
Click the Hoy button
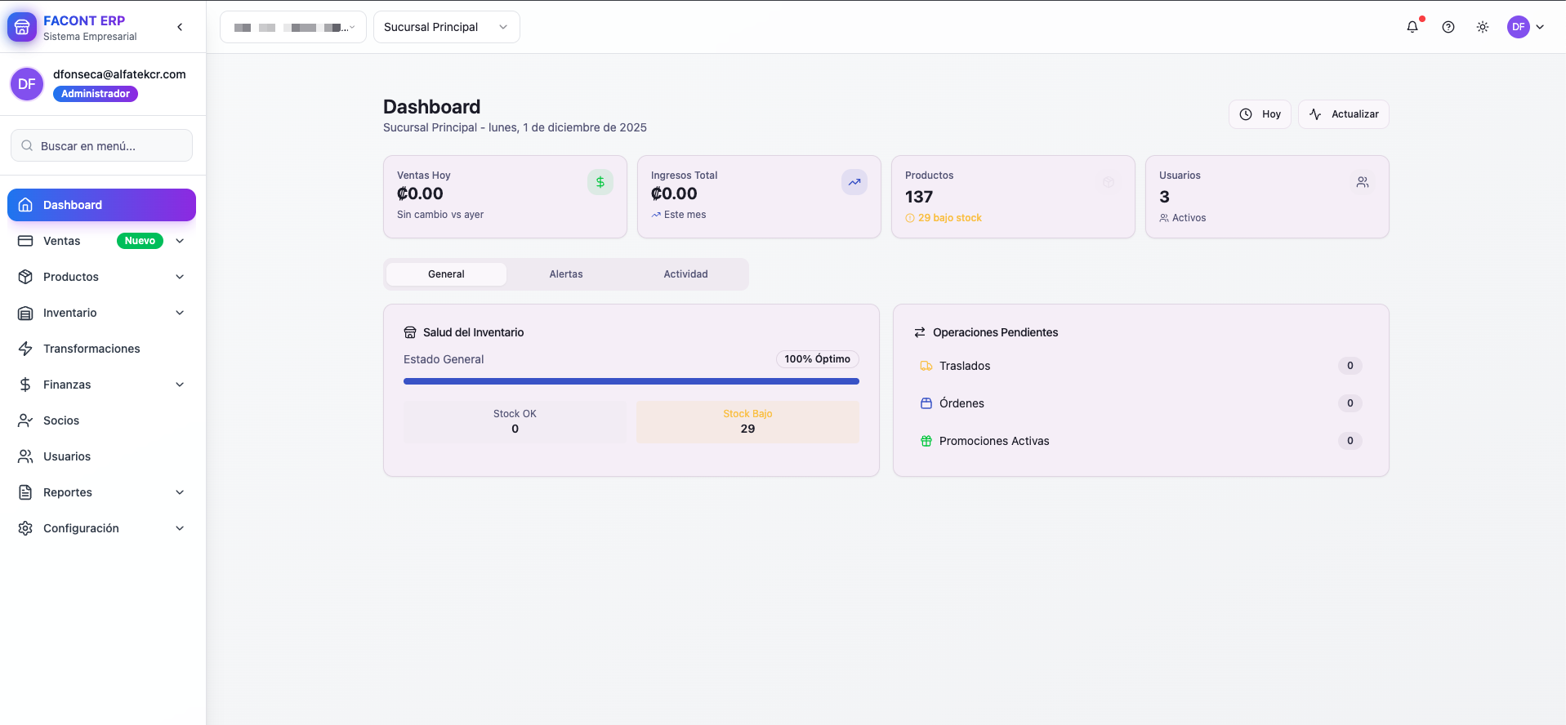(x=1260, y=114)
